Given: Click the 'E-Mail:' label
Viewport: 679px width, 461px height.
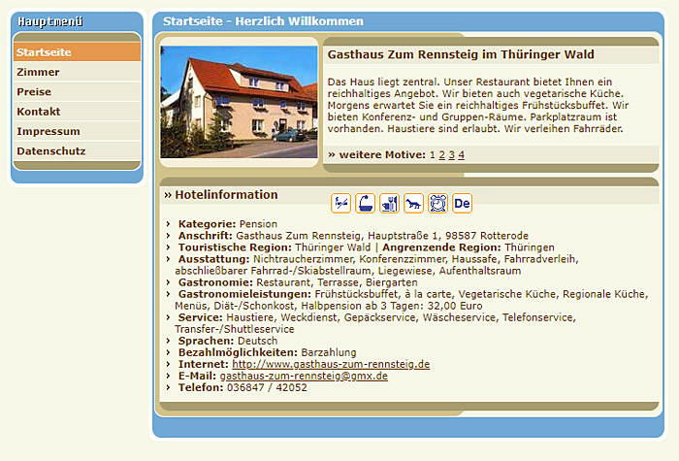Looking at the screenshot, I should pyautogui.click(x=197, y=377).
